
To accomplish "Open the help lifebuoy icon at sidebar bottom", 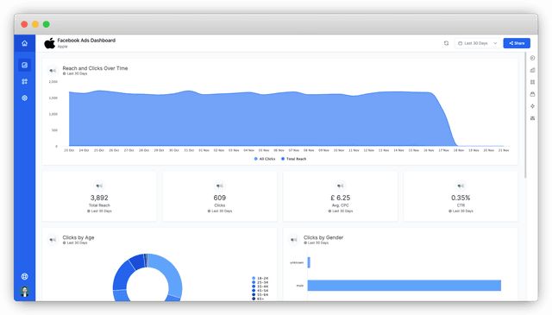I will (x=25, y=276).
